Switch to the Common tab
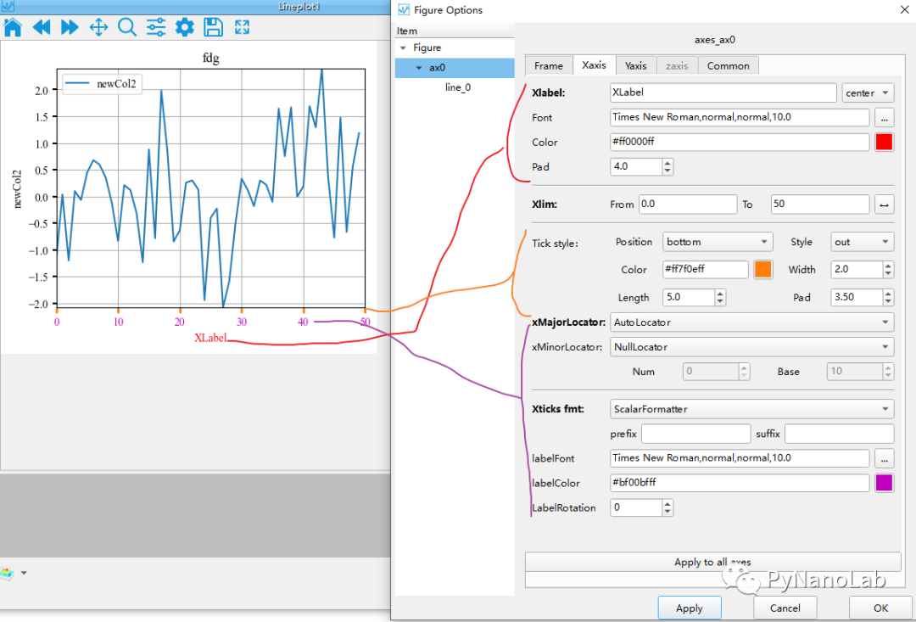Image resolution: width=916 pixels, height=622 pixels. tap(728, 65)
